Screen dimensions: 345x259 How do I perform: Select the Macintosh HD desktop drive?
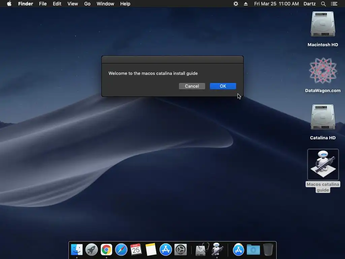tap(323, 24)
